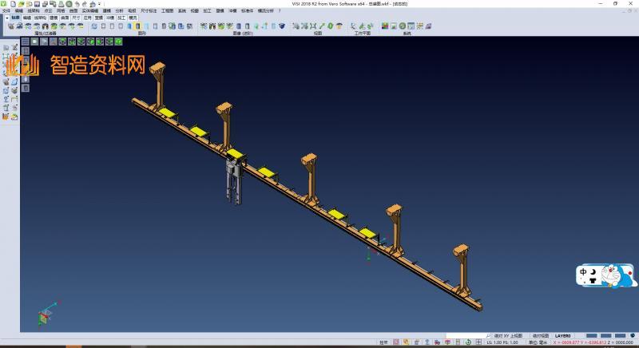Viewport: 639px width, 348px height.
Task: Click the 单位 毫米 units button
Action: [x=538, y=342]
